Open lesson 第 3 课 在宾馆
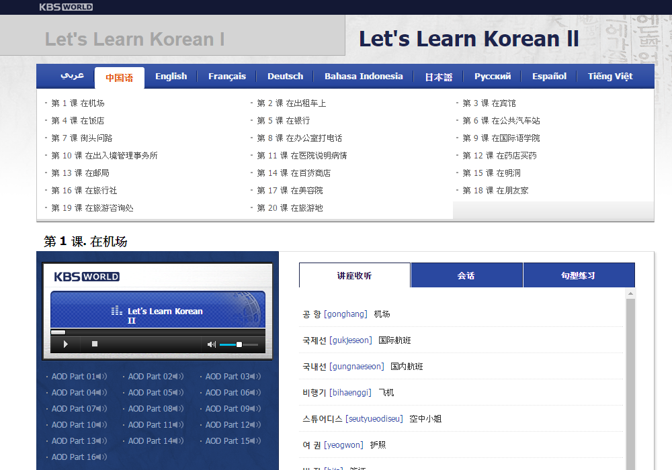This screenshot has width=672, height=470. pyautogui.click(x=489, y=103)
